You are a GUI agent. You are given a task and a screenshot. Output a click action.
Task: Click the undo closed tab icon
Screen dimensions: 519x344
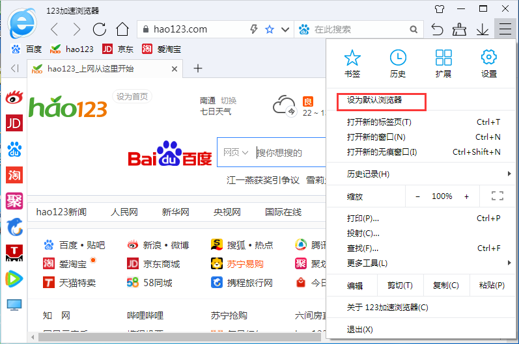click(437, 29)
